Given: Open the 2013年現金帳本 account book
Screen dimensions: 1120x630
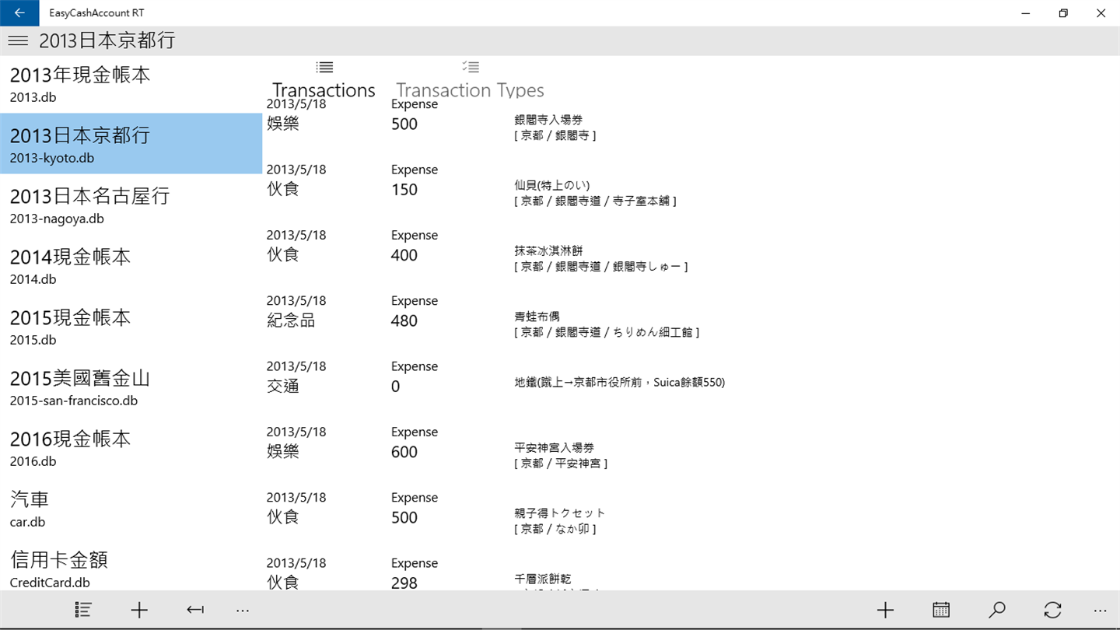Looking at the screenshot, I should coord(131,83).
